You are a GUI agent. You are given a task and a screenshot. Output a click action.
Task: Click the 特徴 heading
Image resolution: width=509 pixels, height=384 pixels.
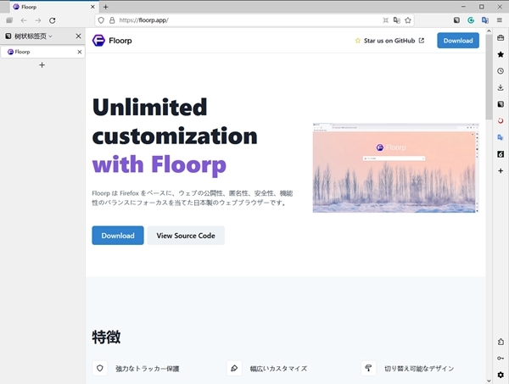(106, 337)
